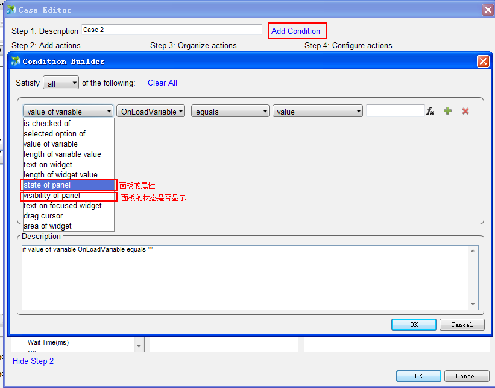Click OK in the Case Editor window
Image resolution: width=495 pixels, height=388 pixels.
coord(418,376)
